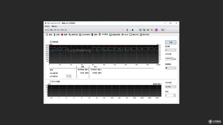Click the orange 写入 write legend entry
Viewport: 223px width, 125px height.
(x=159, y=84)
